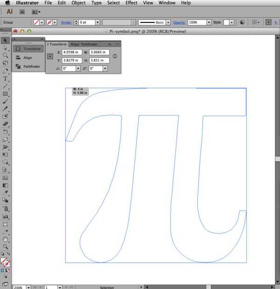The width and height of the screenshot is (280, 289).
Task: Open the control bar stroke color dropdown
Action: tap(55, 22)
